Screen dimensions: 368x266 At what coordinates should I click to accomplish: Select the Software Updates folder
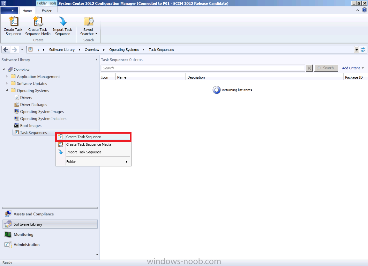coord(32,83)
